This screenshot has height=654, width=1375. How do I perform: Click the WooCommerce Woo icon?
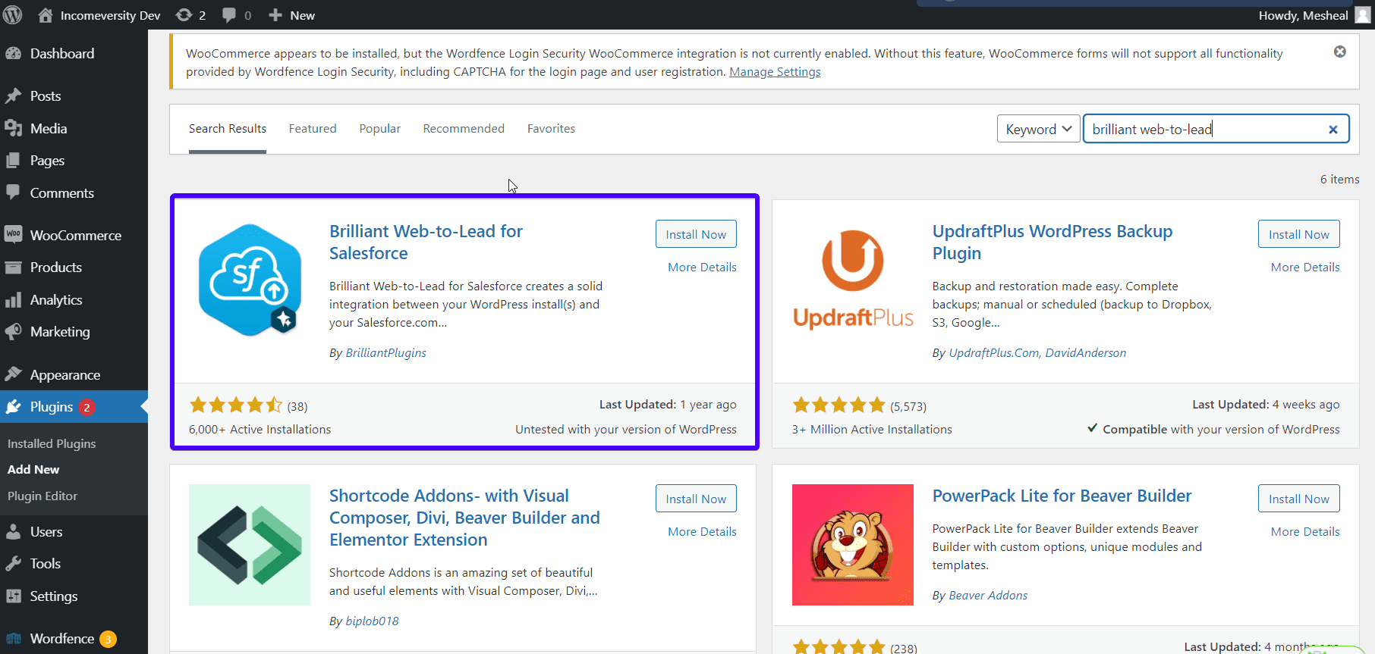click(13, 235)
